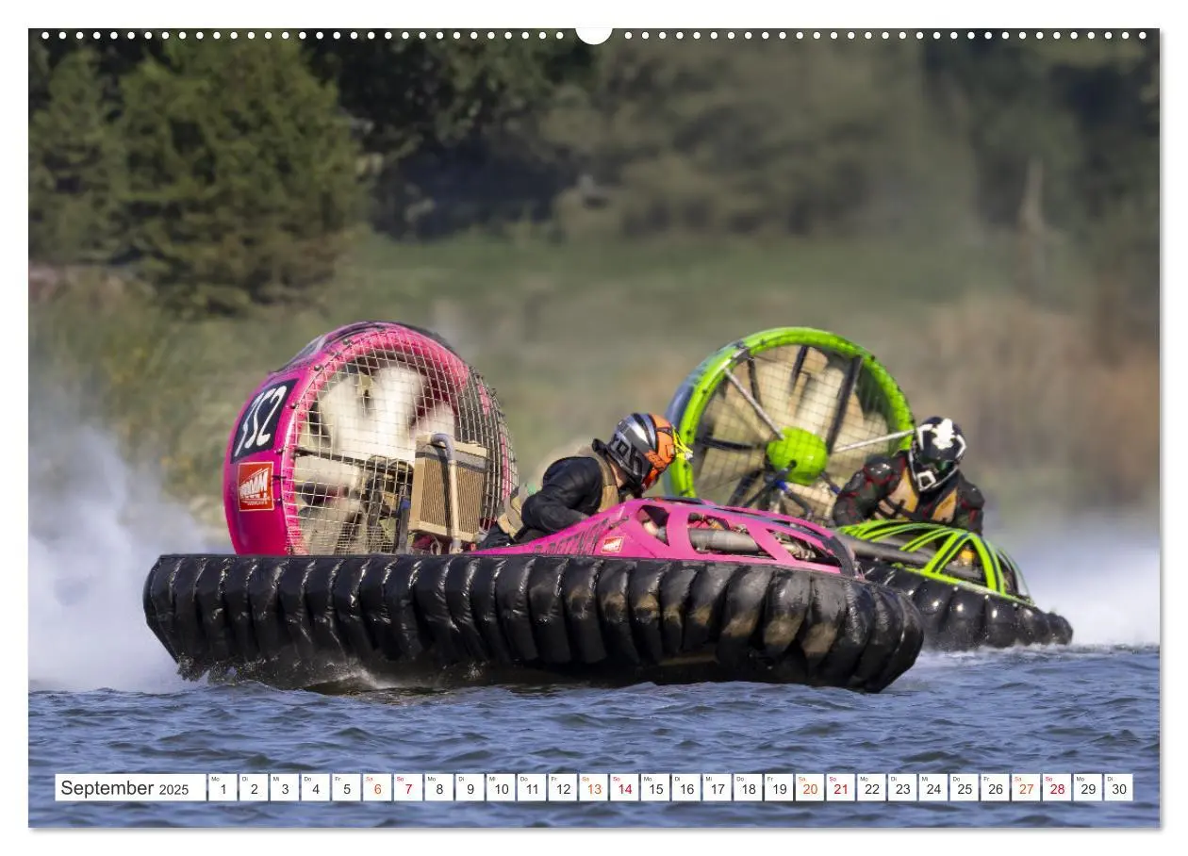Select day 2 (Di) in the calendar strip
Screen dimensions: 1188x856
click(x=254, y=788)
